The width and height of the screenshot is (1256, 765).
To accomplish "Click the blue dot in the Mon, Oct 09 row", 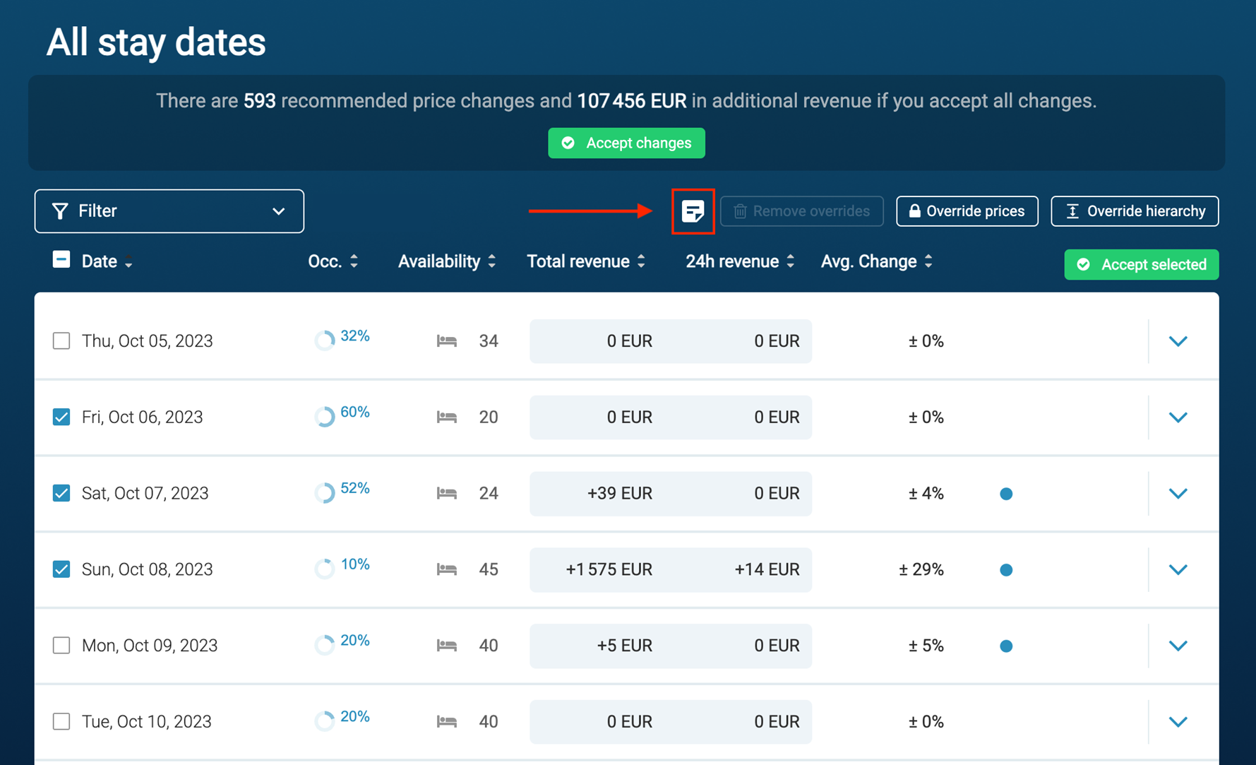I will click(x=1006, y=646).
